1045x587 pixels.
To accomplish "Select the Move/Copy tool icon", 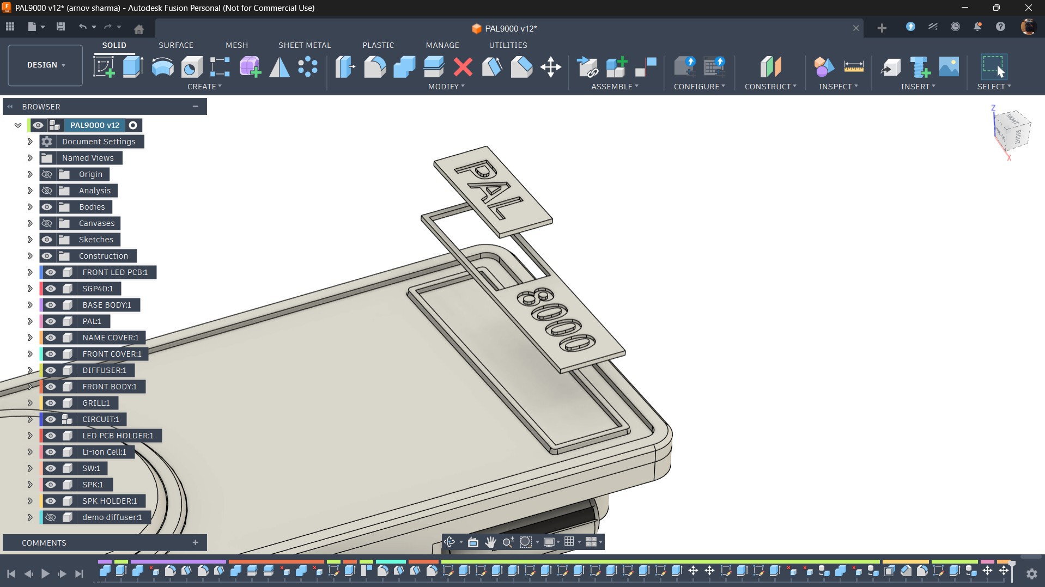I will (x=550, y=67).
